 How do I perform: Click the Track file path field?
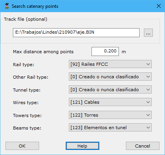(x=76, y=32)
